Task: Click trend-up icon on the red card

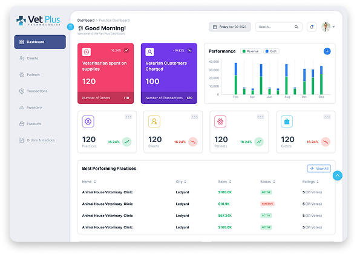Action: (126, 50)
